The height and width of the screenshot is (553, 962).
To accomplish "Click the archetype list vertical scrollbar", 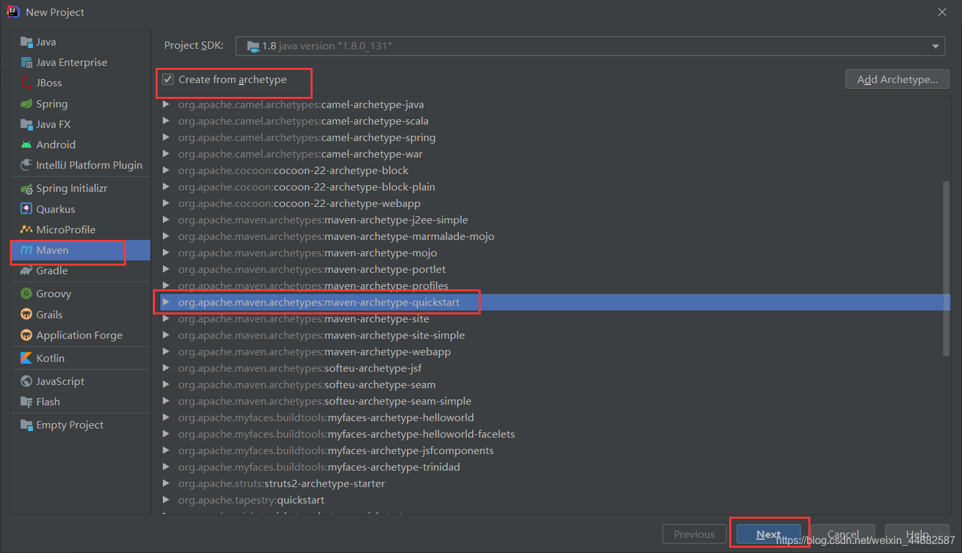I will coord(946,268).
